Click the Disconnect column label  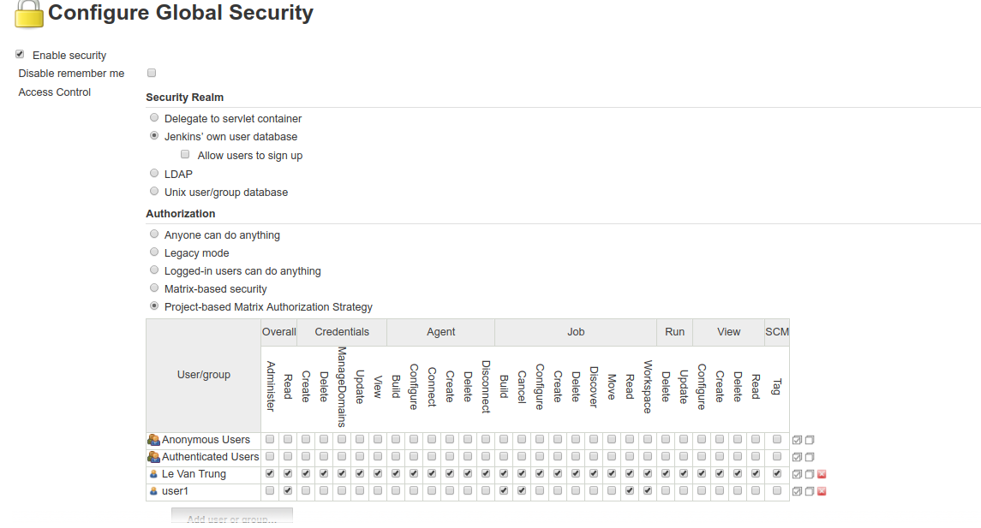486,387
